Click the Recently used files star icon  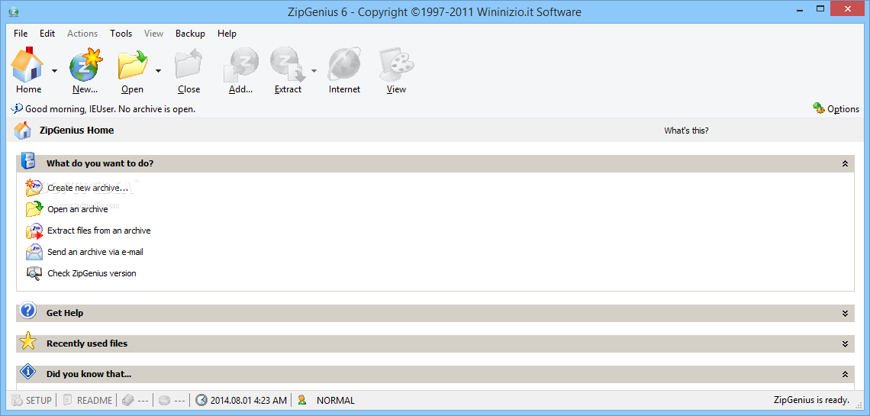click(x=27, y=340)
